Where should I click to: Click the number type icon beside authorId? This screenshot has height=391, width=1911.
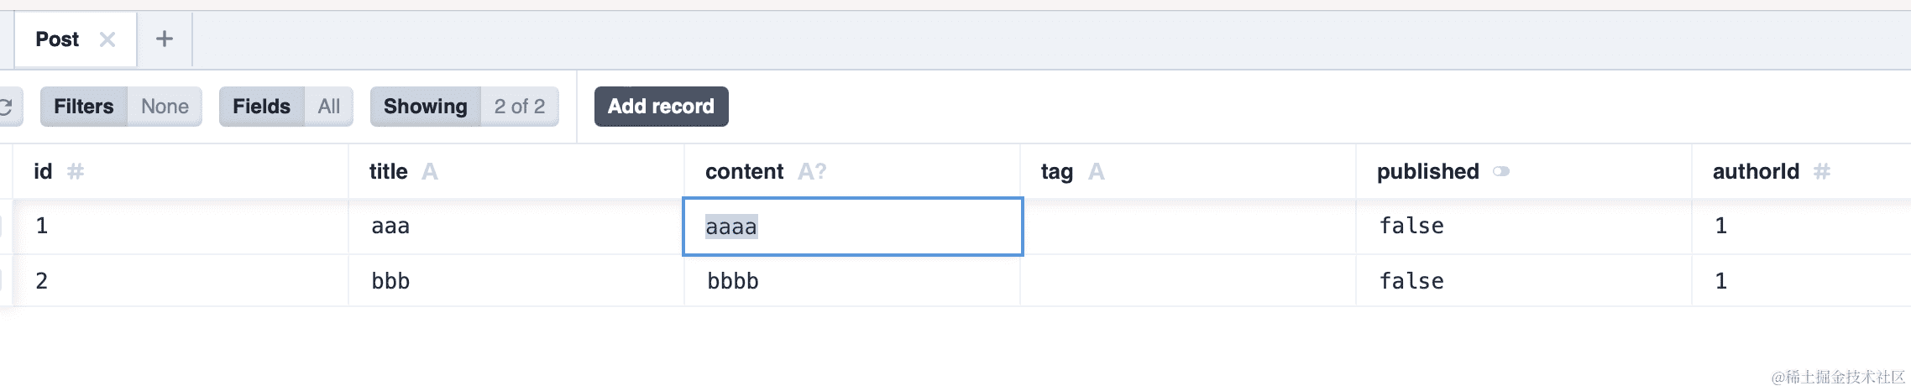(x=1821, y=172)
